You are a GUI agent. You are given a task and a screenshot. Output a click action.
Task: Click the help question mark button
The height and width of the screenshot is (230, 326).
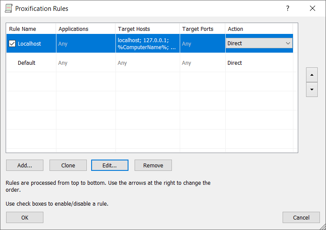(x=287, y=8)
